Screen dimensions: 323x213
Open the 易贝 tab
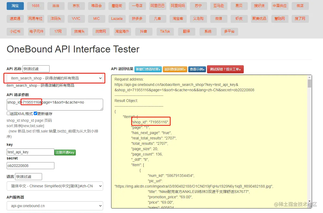(239, 6)
